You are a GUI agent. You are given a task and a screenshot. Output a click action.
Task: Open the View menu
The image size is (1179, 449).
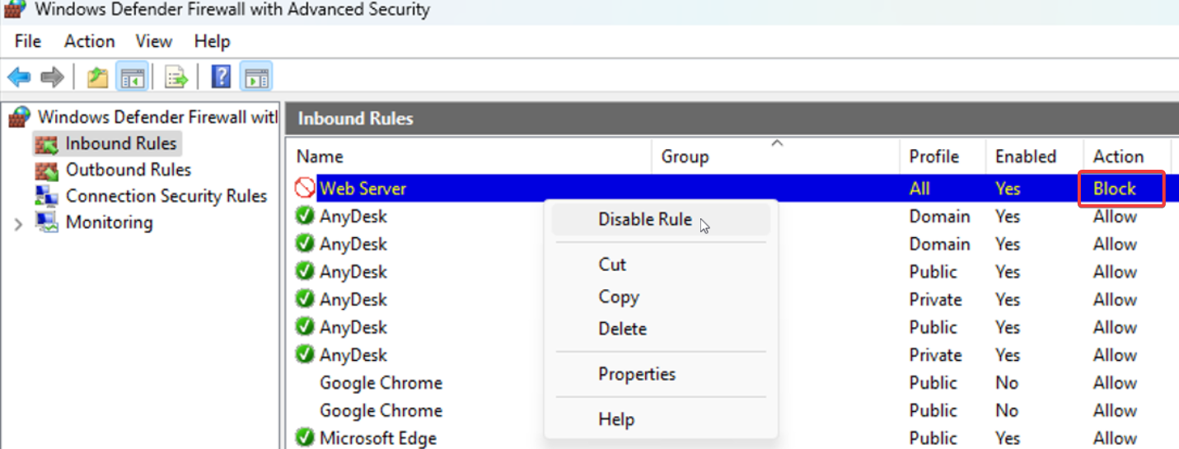tap(154, 41)
